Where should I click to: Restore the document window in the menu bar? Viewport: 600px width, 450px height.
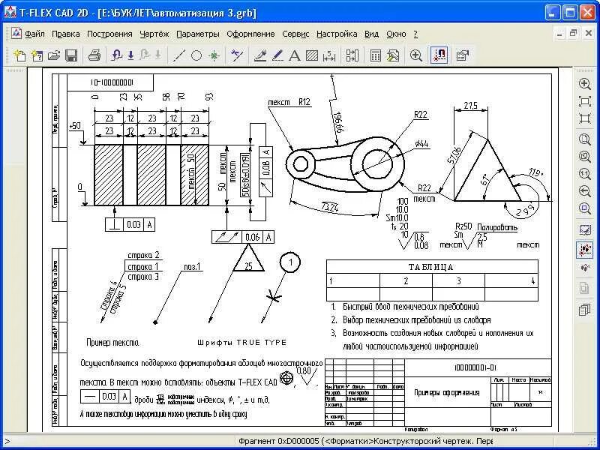coord(574,34)
